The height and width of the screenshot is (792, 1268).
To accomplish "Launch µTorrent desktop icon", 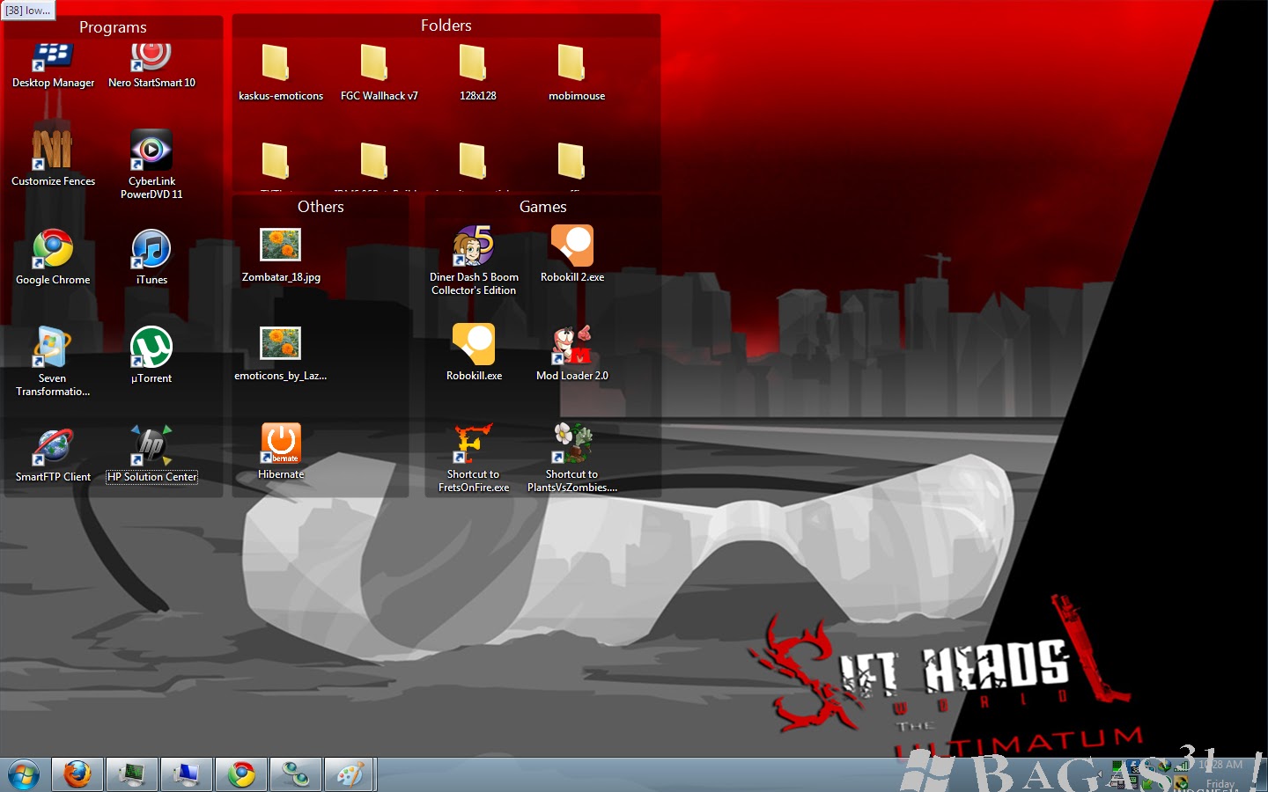I will click(x=151, y=347).
